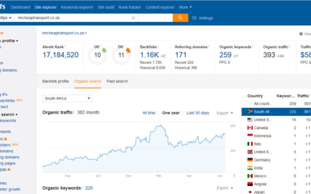311x194 pixels.
Task: Switch to the Backlink profile tab
Action: (55, 81)
